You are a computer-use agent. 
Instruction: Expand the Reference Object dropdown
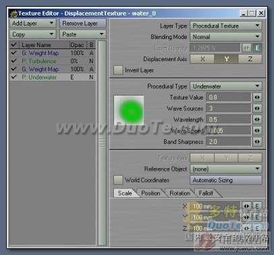[225, 169]
